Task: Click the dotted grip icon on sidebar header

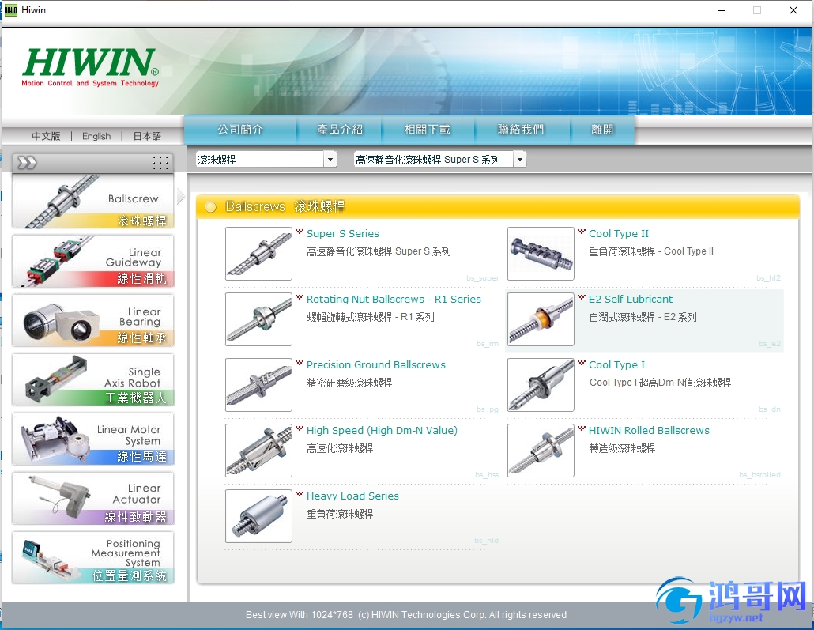Action: coord(160,163)
